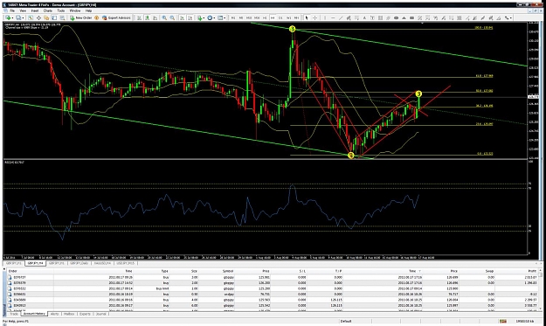Select the rectangle shape tool
Image resolution: width=546 pixels, height=326 pixels.
click(411, 17)
